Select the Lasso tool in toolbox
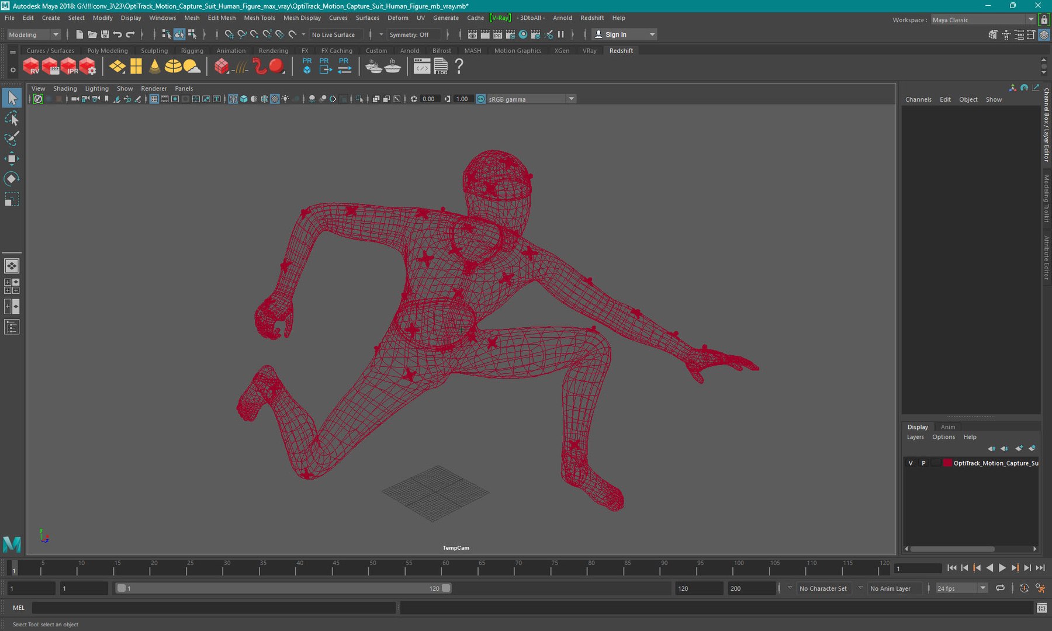This screenshot has width=1052, height=631. (x=11, y=119)
